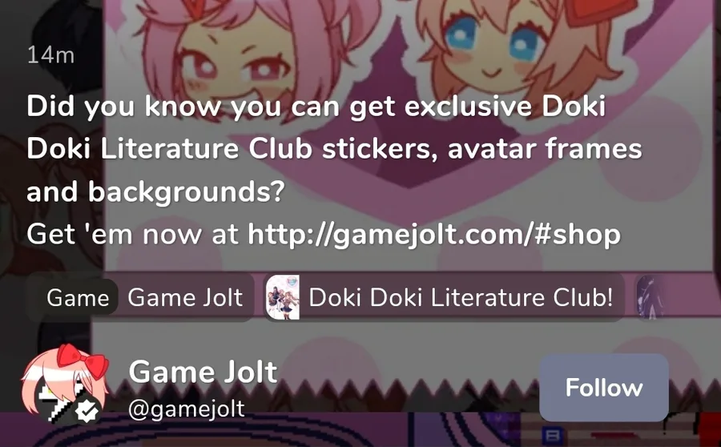The height and width of the screenshot is (447, 721).
Task: Click the "Get 'em now at" text
Action: tap(132, 234)
